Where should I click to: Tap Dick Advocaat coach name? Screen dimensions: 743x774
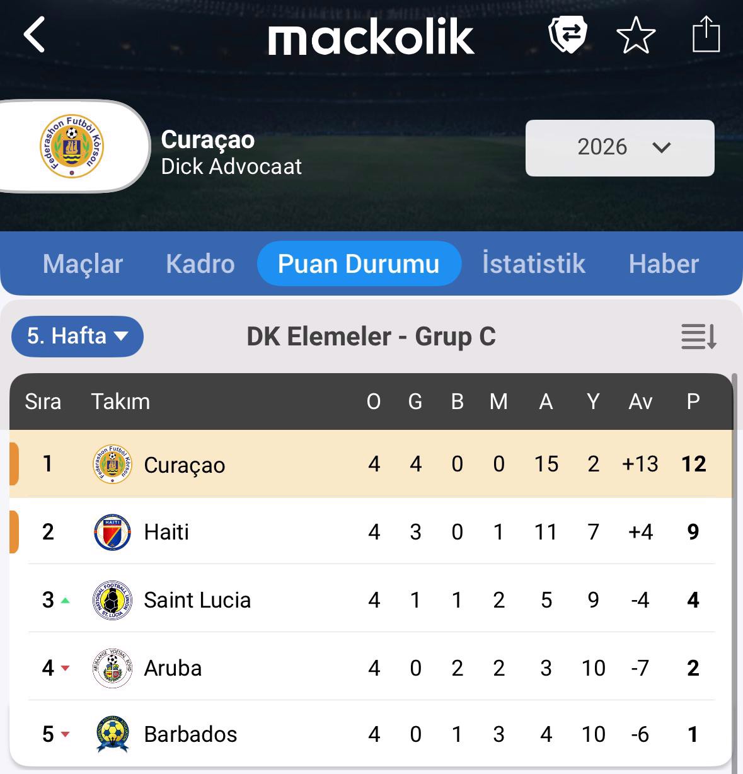click(x=231, y=167)
